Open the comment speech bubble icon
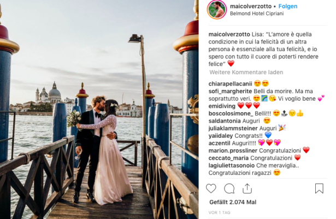336x219 pixels. pos(229,188)
